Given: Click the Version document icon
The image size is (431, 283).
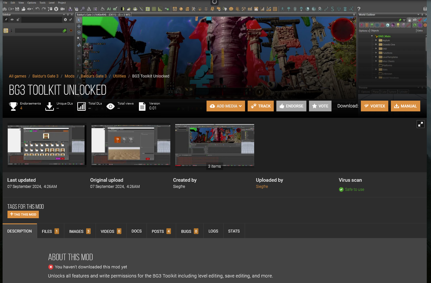Looking at the screenshot, I should coord(142,106).
